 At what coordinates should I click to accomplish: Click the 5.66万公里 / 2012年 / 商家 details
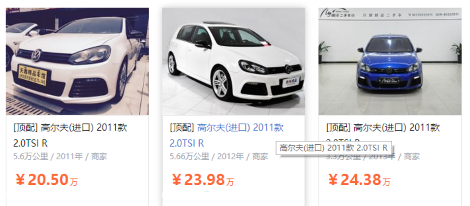[x=219, y=156]
